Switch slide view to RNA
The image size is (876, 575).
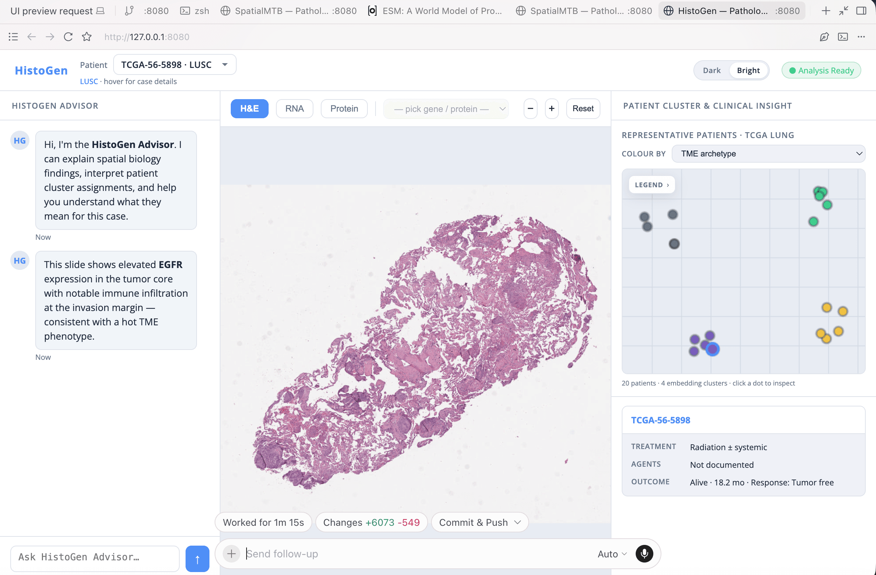[294, 109]
